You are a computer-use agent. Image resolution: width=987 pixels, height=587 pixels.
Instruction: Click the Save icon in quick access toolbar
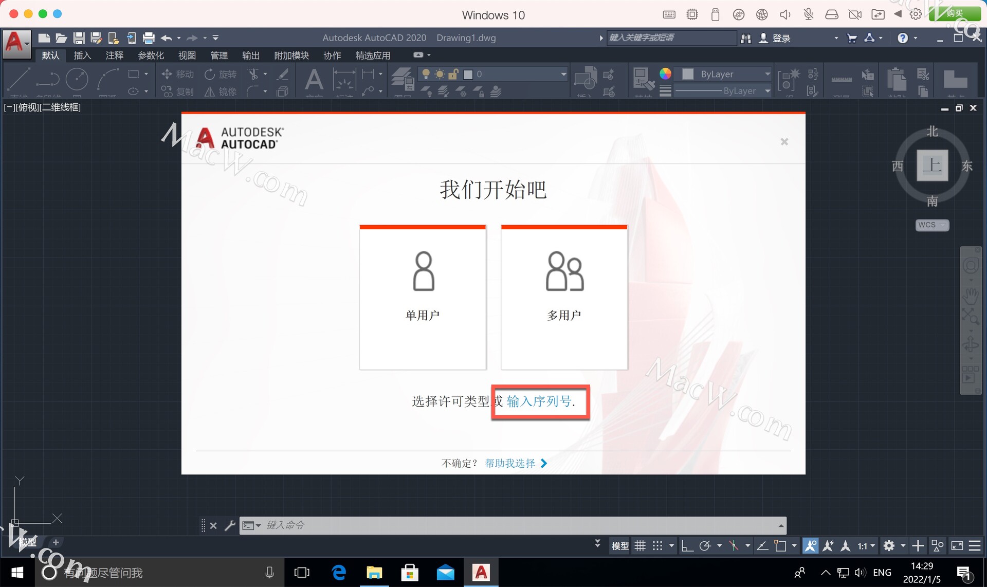pos(79,38)
